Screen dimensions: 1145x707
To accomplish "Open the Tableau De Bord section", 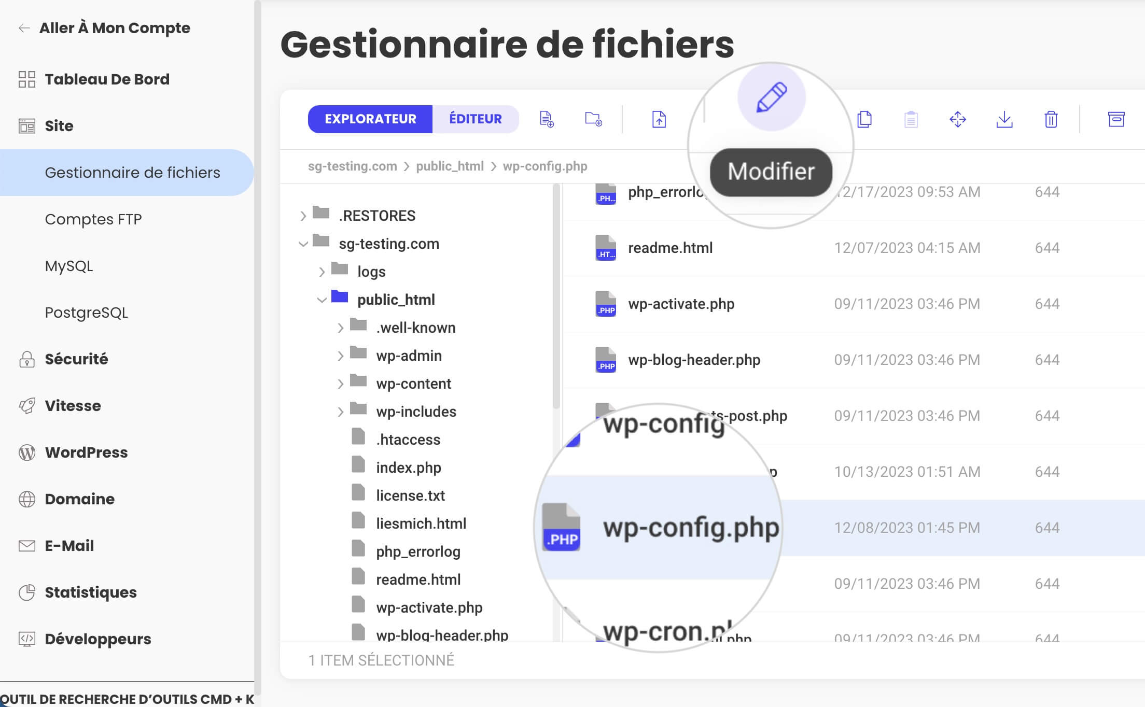I will pos(107,79).
